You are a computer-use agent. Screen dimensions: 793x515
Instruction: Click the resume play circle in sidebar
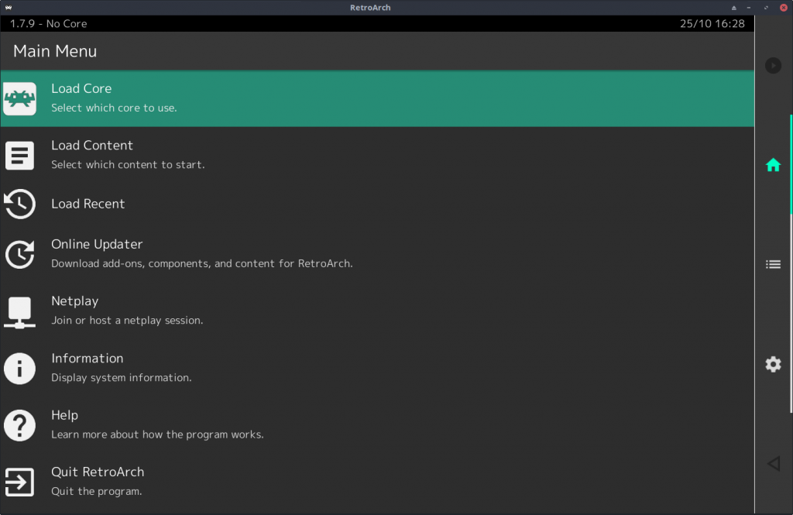tap(773, 65)
